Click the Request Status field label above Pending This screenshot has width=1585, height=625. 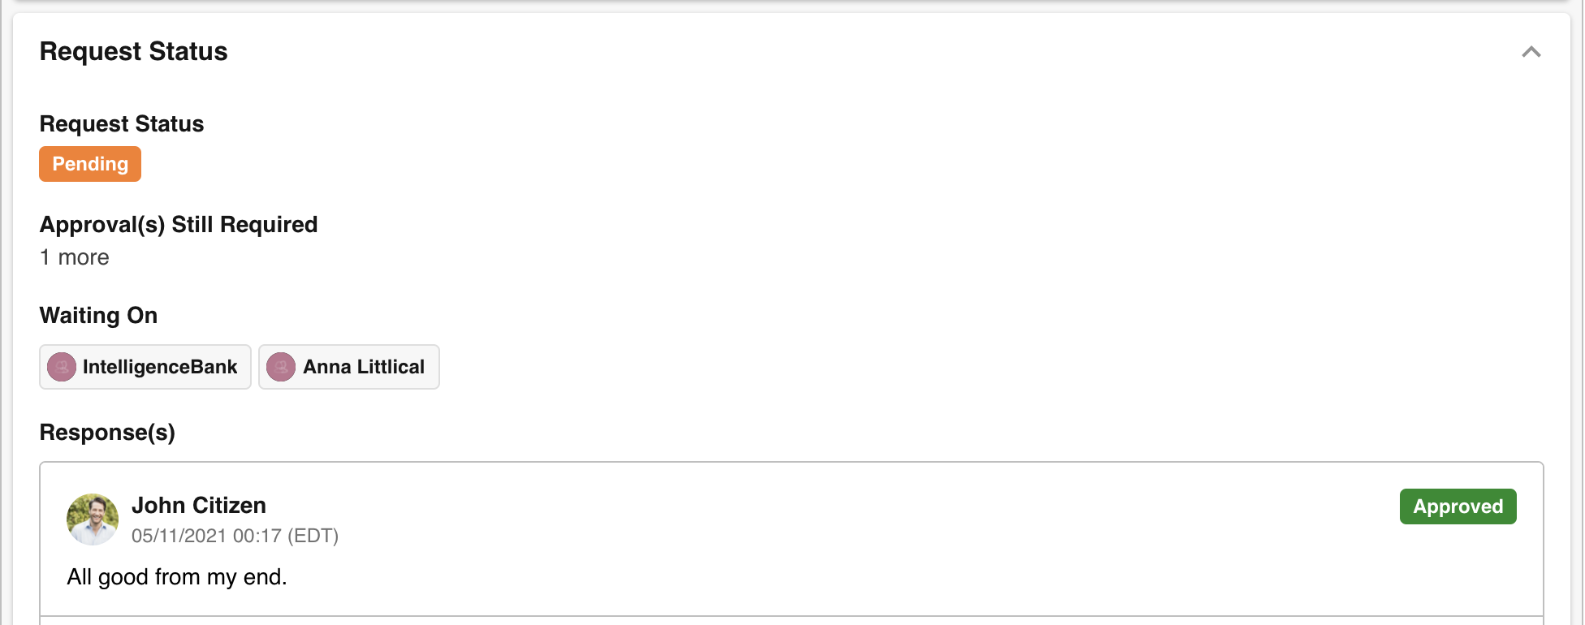point(122,123)
